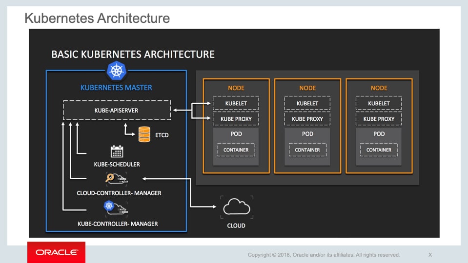Viewport: 468px width, 263px height.
Task: Select the KUBELET box in the first node
Action: pyautogui.click(x=236, y=103)
